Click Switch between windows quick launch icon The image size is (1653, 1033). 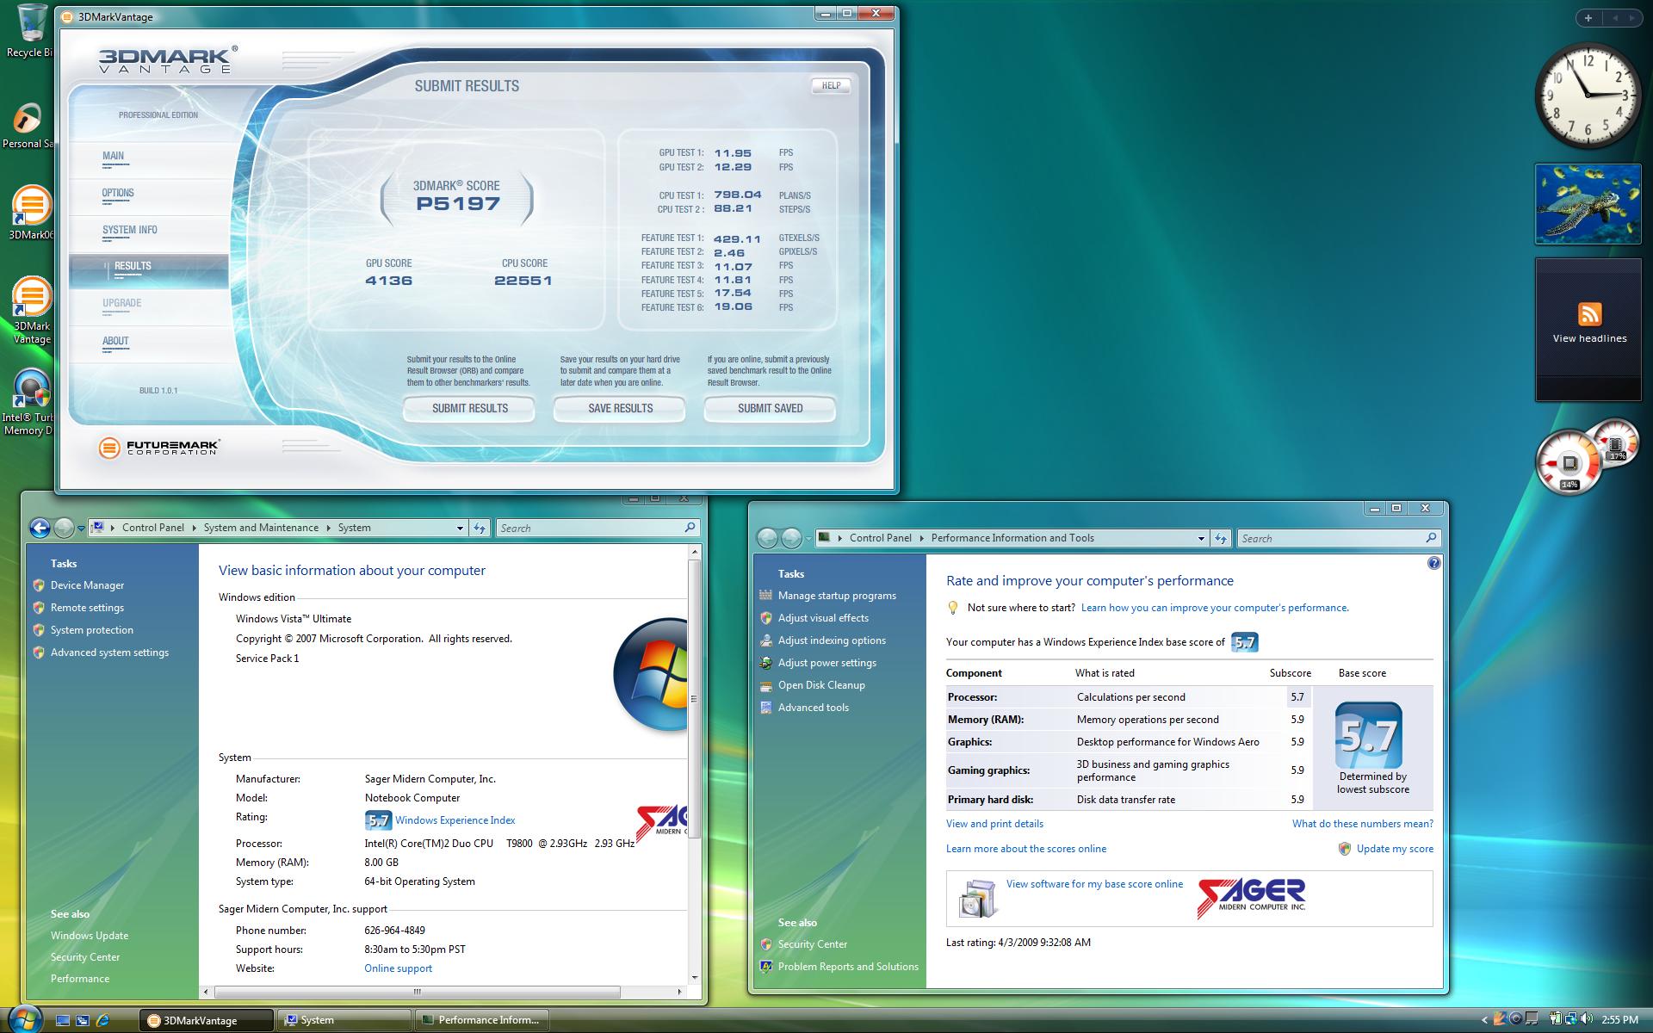83,1020
